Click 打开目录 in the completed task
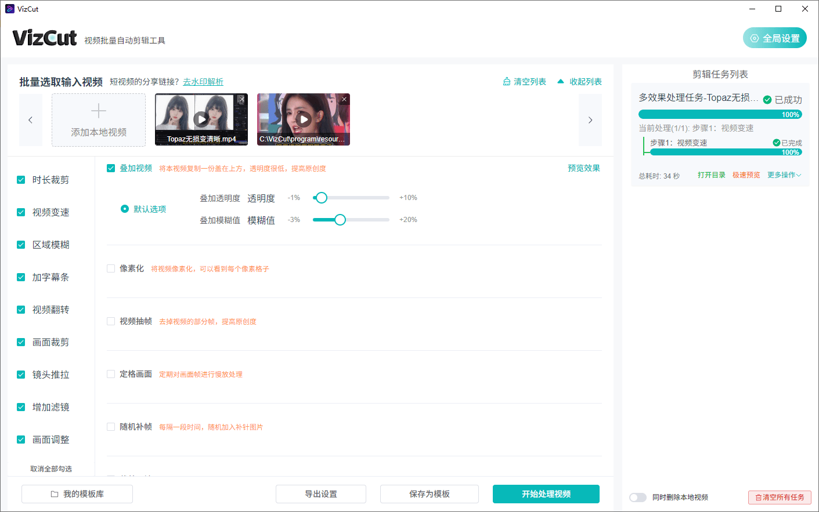The width and height of the screenshot is (819, 512). click(712, 175)
